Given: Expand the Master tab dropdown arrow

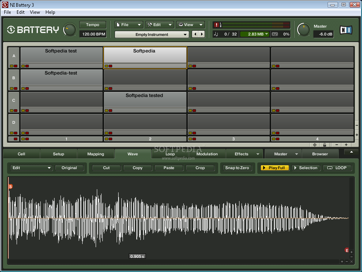Looking at the screenshot, I should (x=296, y=154).
